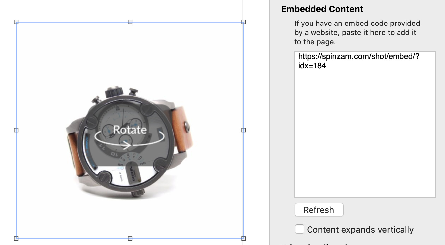Screen dimensions: 445x245
Task: Click the spinzam.com embed URL text
Action: pos(359,61)
